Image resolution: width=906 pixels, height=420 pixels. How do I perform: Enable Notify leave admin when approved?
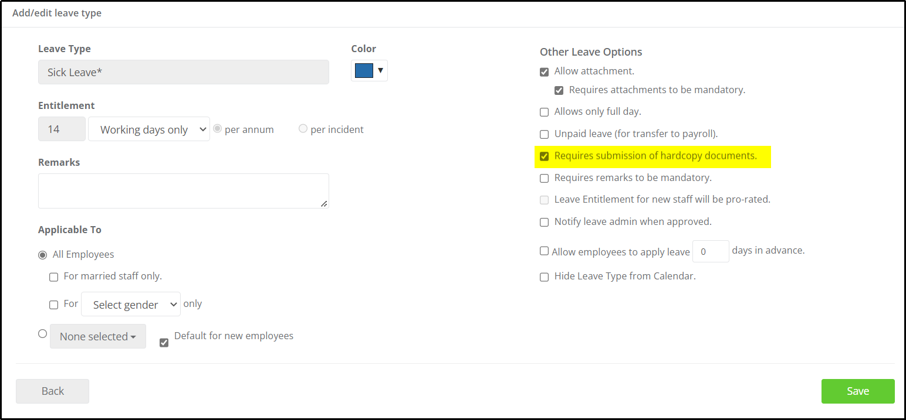pos(544,223)
